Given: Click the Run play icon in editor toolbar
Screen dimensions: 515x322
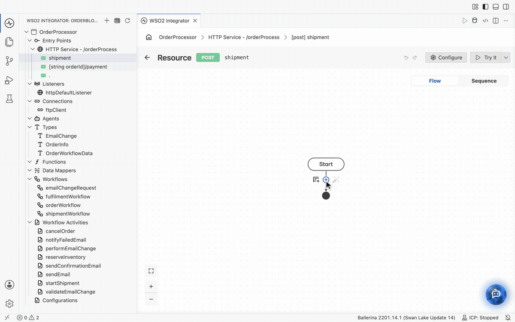Looking at the screenshot, I should coord(465,21).
